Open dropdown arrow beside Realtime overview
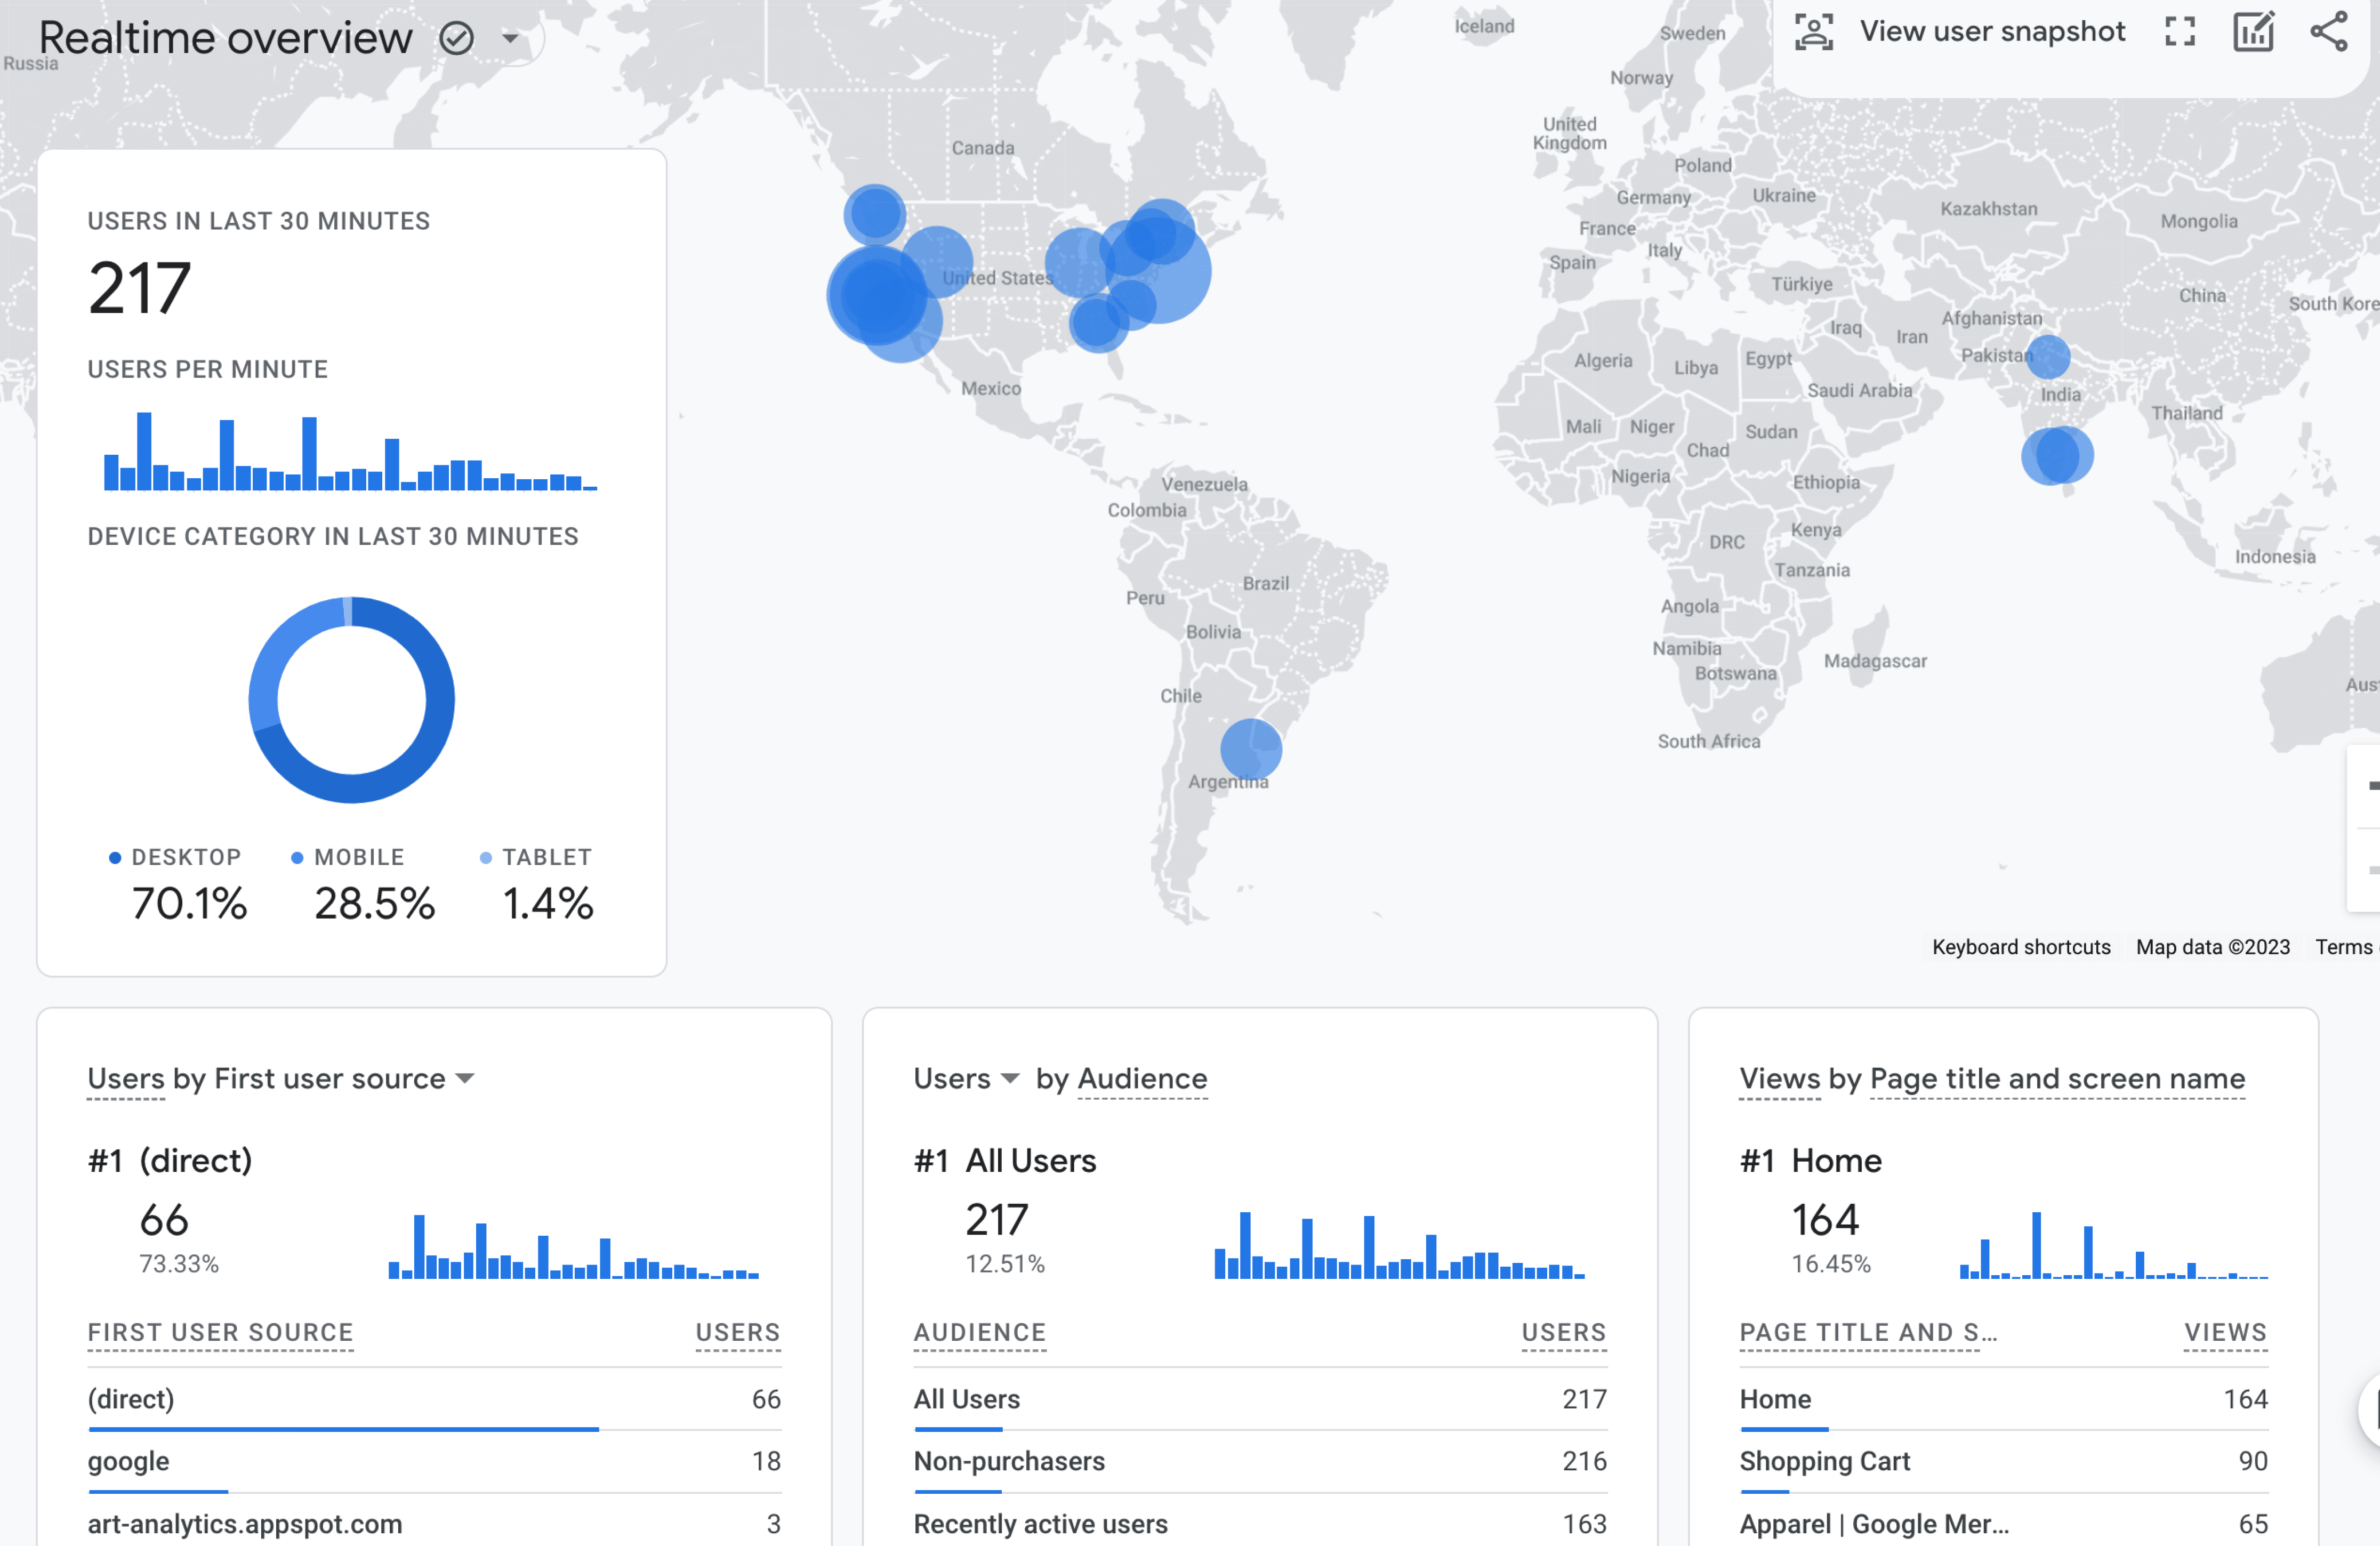The width and height of the screenshot is (2380, 1546). tap(510, 38)
